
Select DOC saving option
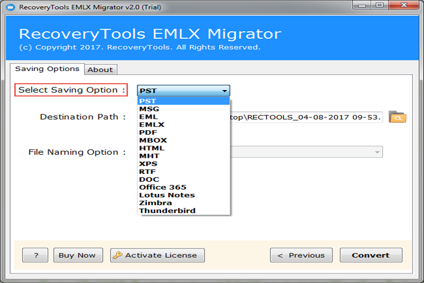(x=183, y=180)
